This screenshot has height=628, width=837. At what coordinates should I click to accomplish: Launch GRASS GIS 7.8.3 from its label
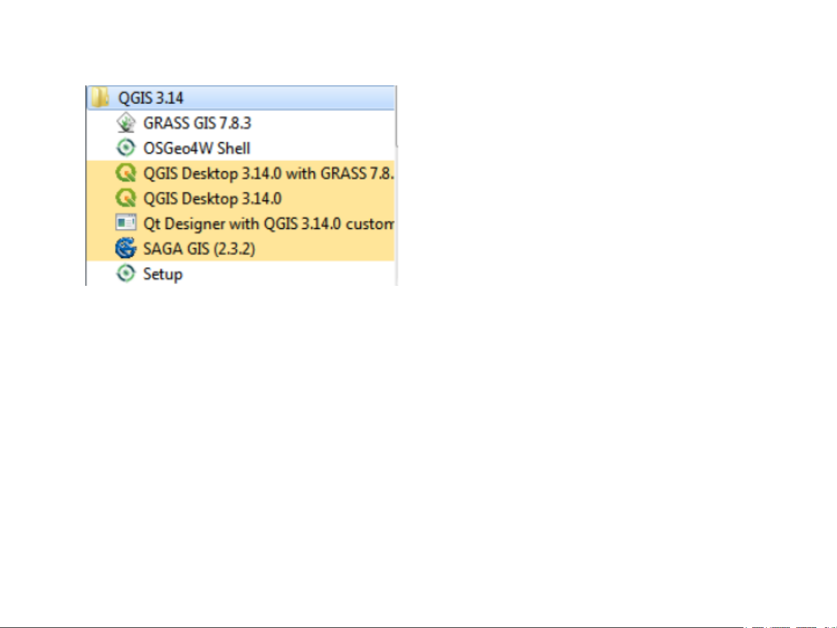click(197, 123)
